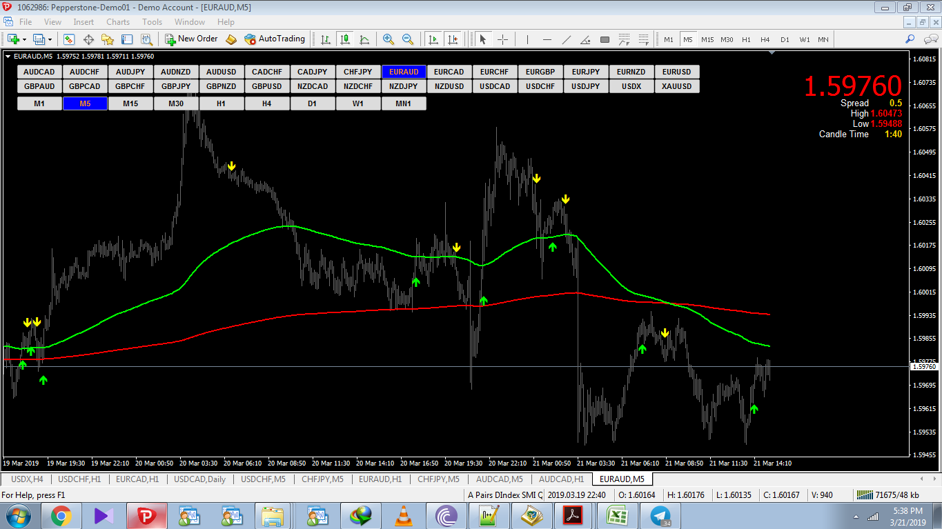
Task: Click the New Order button
Action: click(192, 39)
